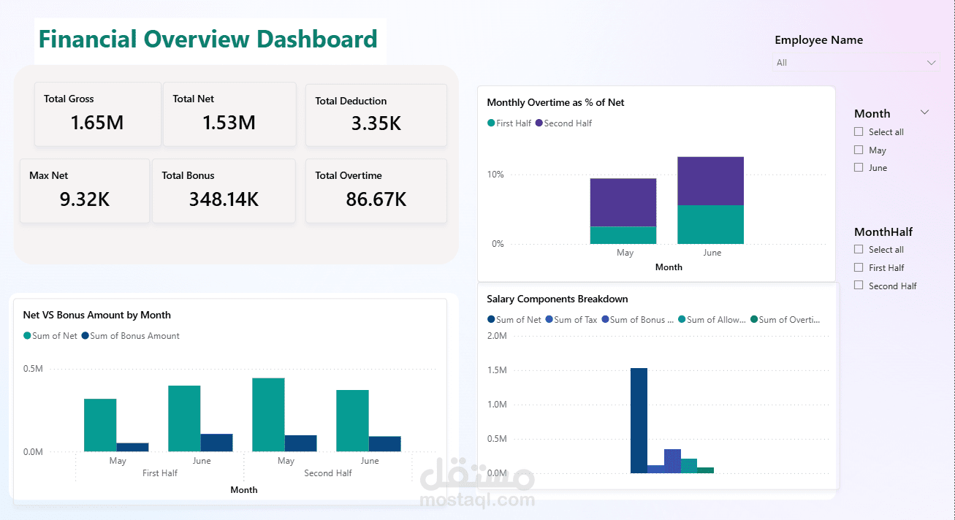This screenshot has height=520, width=955.
Task: Click Sum of Net legend in Salary Components chart
Action: [514, 320]
